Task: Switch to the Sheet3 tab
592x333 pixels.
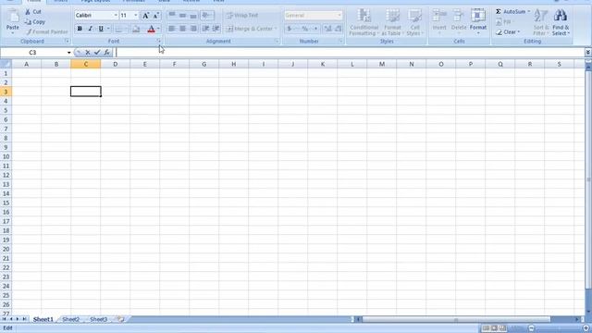Action: (x=99, y=319)
